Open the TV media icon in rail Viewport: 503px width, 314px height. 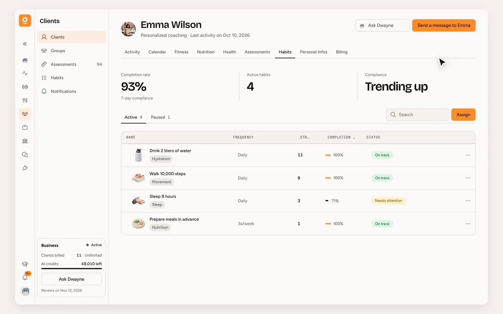click(x=25, y=128)
